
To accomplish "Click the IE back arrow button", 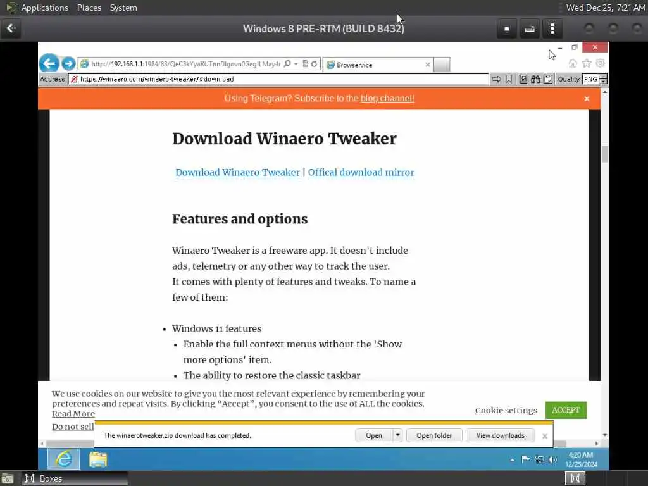I will point(49,64).
